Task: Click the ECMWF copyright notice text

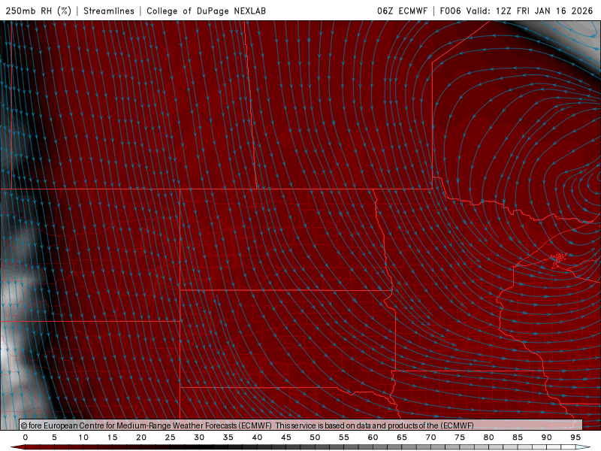Action: [x=247, y=425]
